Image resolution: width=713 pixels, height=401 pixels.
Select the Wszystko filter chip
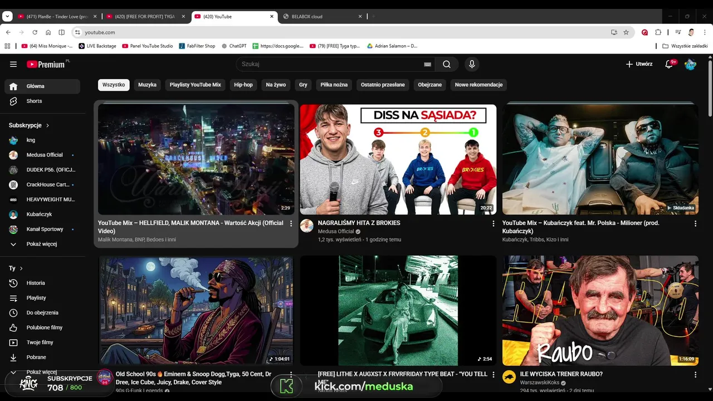[114, 85]
